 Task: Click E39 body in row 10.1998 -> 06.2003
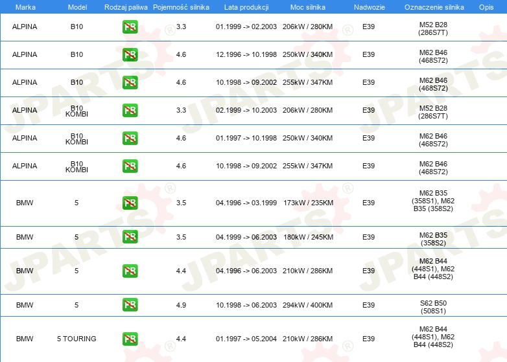click(x=369, y=305)
